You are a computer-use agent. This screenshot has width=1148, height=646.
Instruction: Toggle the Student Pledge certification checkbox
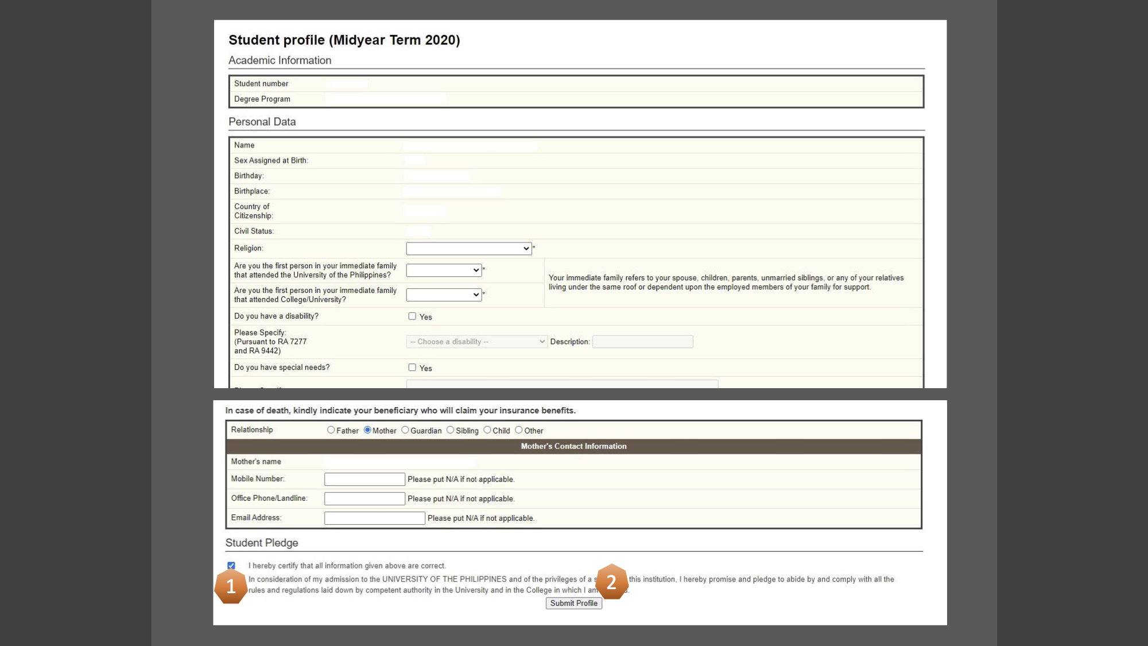[231, 566]
